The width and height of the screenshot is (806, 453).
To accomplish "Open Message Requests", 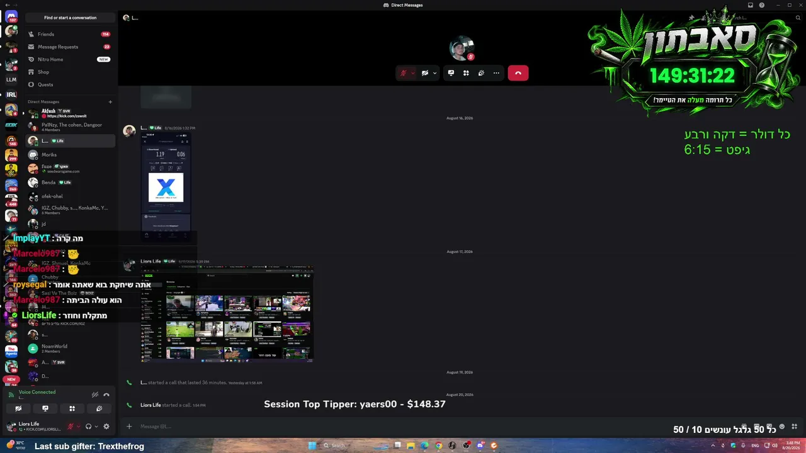I will coord(70,47).
